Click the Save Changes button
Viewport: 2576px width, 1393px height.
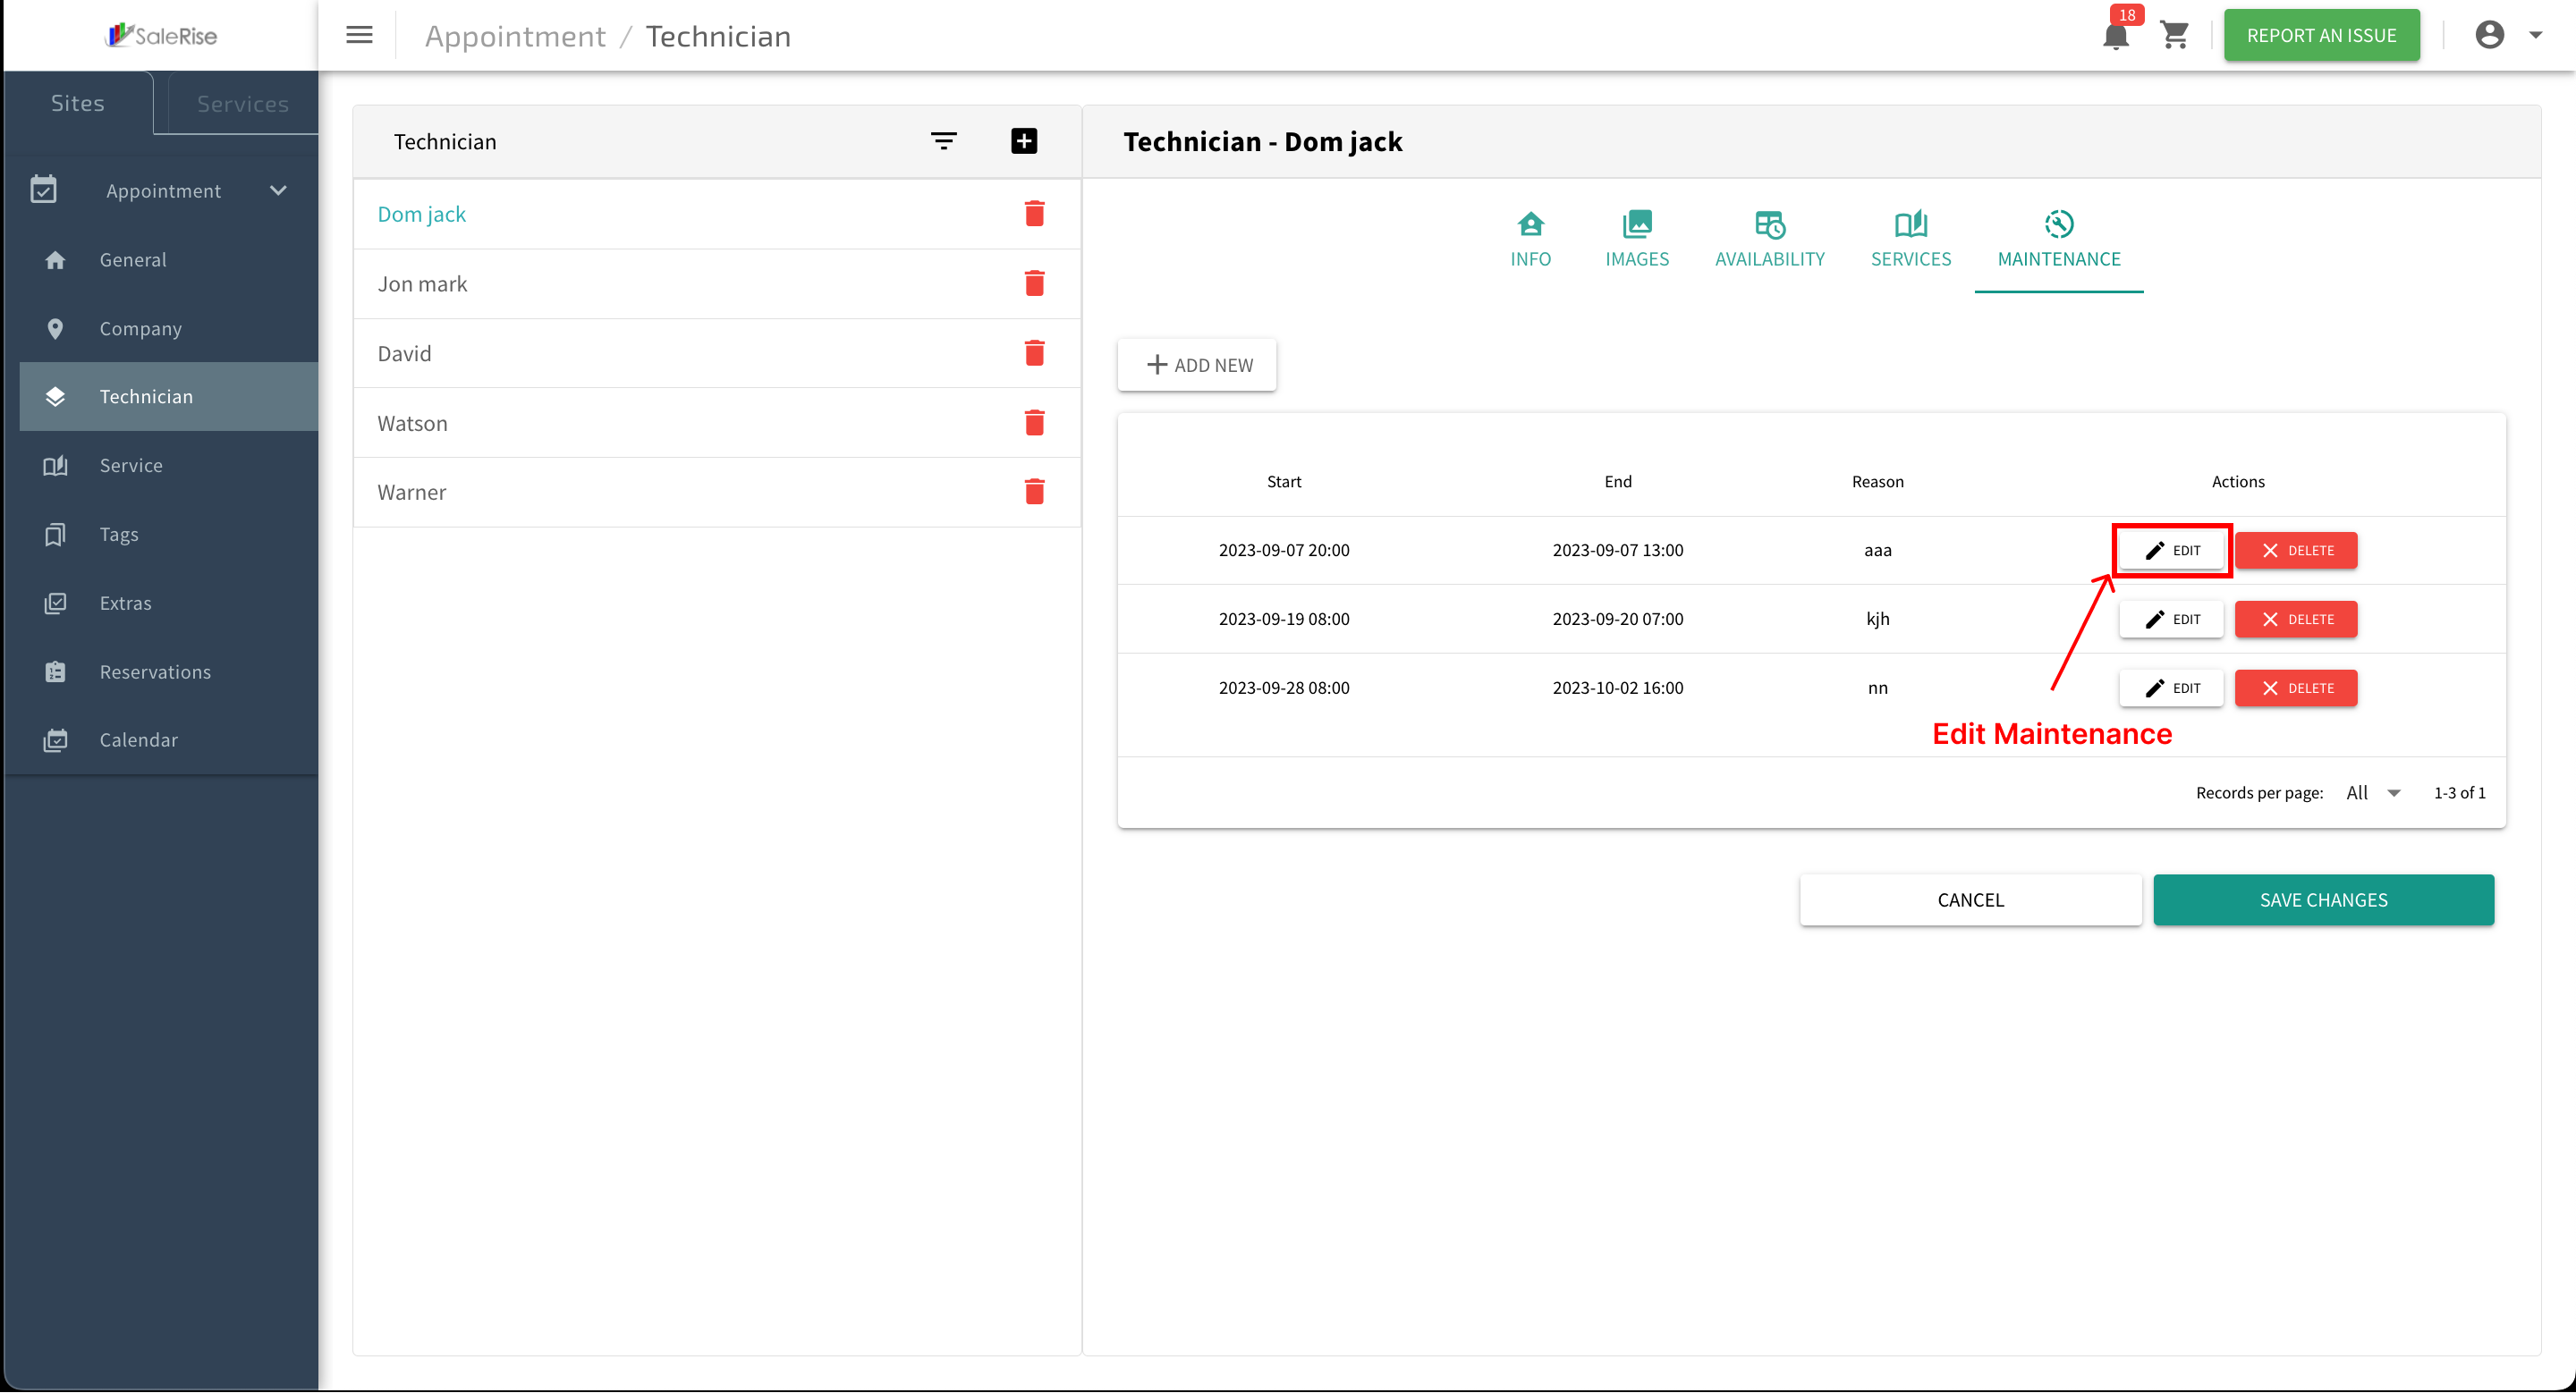click(2323, 899)
